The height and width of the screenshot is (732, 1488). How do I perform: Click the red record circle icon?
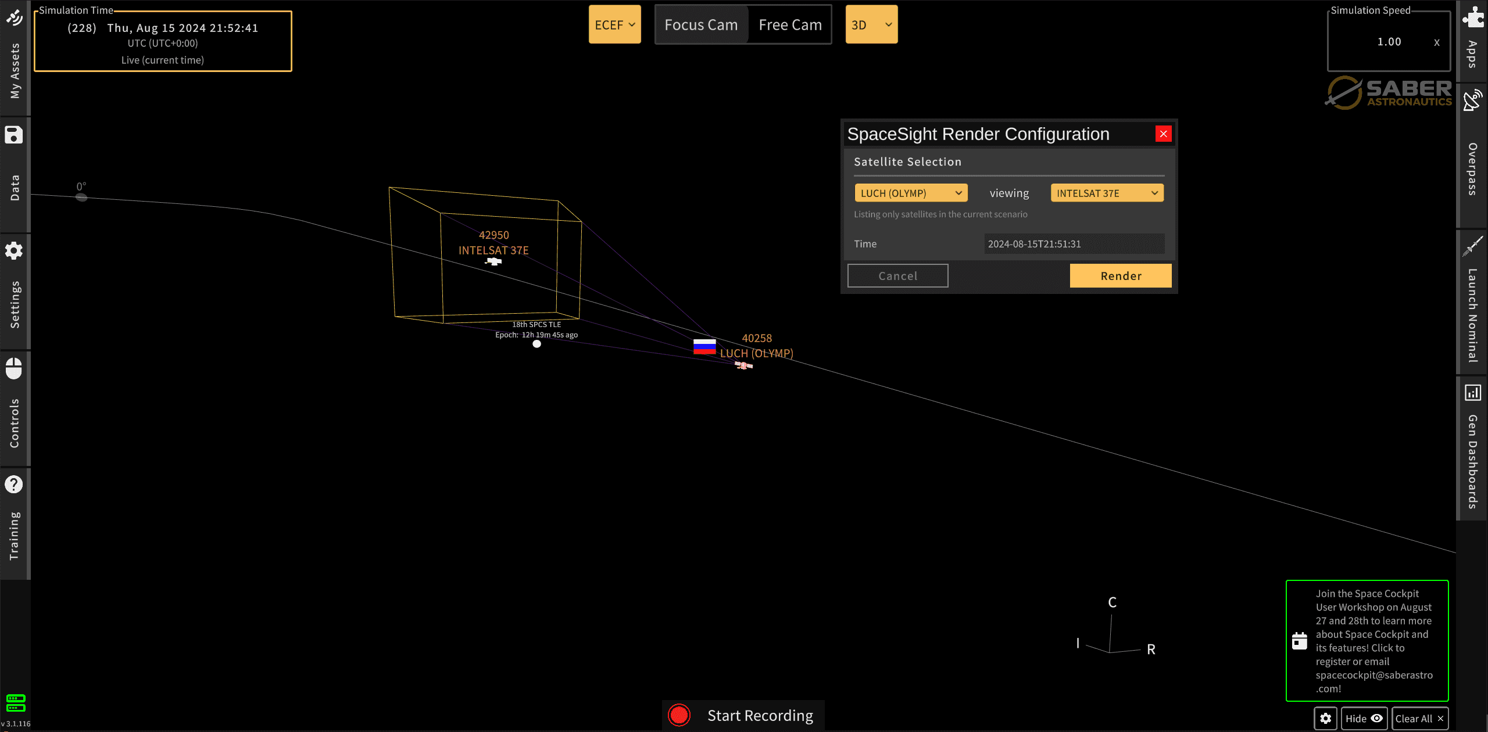[x=679, y=715]
